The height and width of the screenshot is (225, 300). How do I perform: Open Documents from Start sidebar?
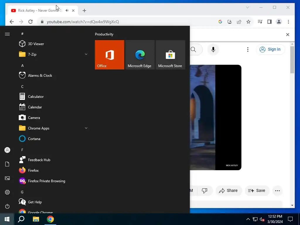7,164
